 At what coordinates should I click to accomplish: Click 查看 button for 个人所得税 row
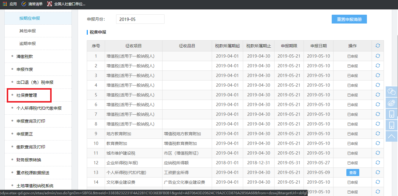[353, 172]
